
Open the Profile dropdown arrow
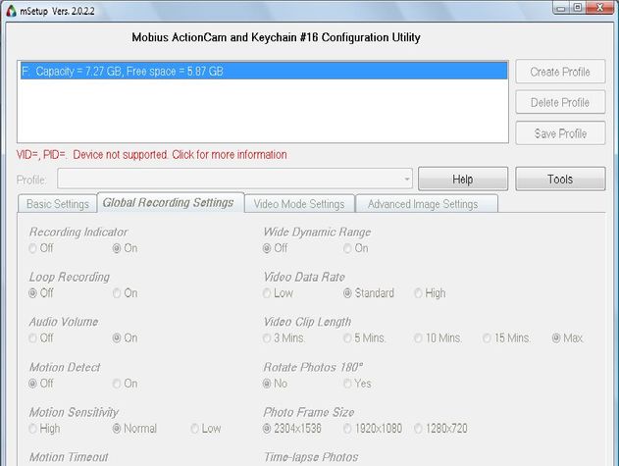[x=406, y=180]
